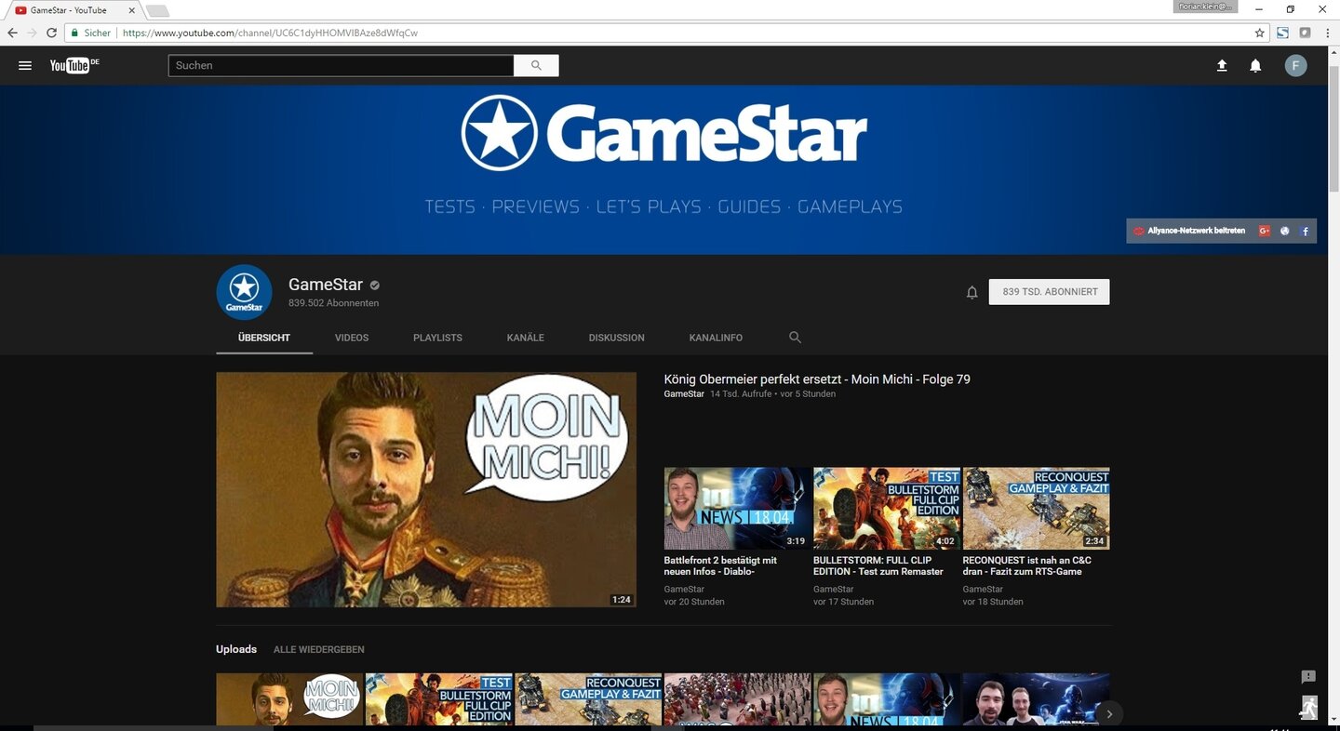
Task: Click the upload video icon
Action: point(1222,65)
